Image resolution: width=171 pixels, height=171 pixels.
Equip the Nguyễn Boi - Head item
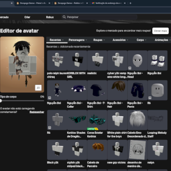(x=137, y=60)
